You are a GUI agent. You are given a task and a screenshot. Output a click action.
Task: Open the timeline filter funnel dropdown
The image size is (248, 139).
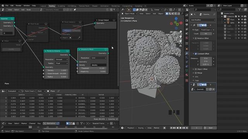(82, 124)
